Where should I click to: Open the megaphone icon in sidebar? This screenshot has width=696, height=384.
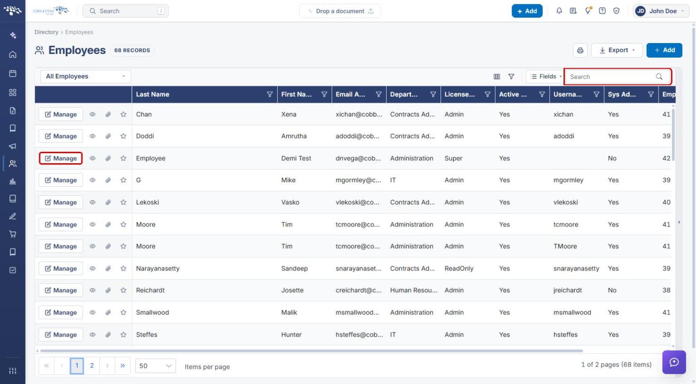(13, 146)
